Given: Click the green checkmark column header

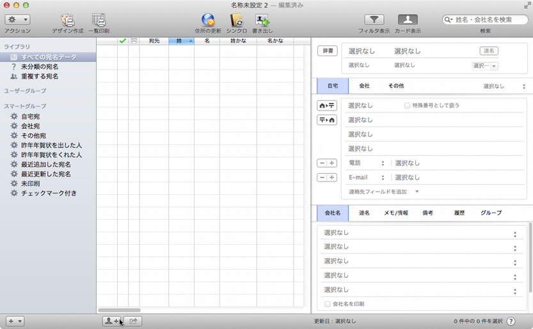Looking at the screenshot, I should 123,41.
